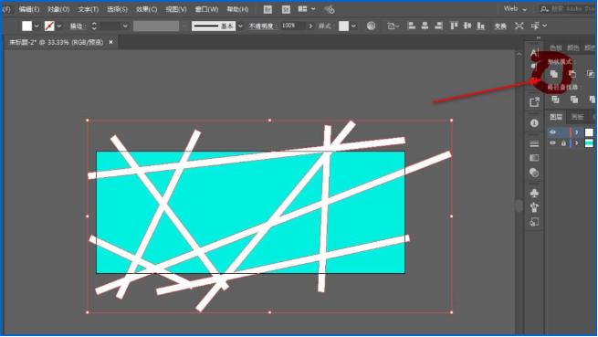Expand the top white layer chevron
Viewport: 598px width, 337px height.
point(577,132)
